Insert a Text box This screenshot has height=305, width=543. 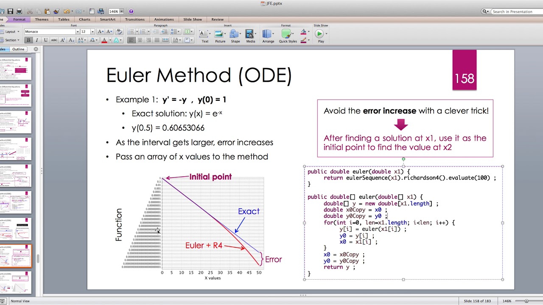coord(205,36)
